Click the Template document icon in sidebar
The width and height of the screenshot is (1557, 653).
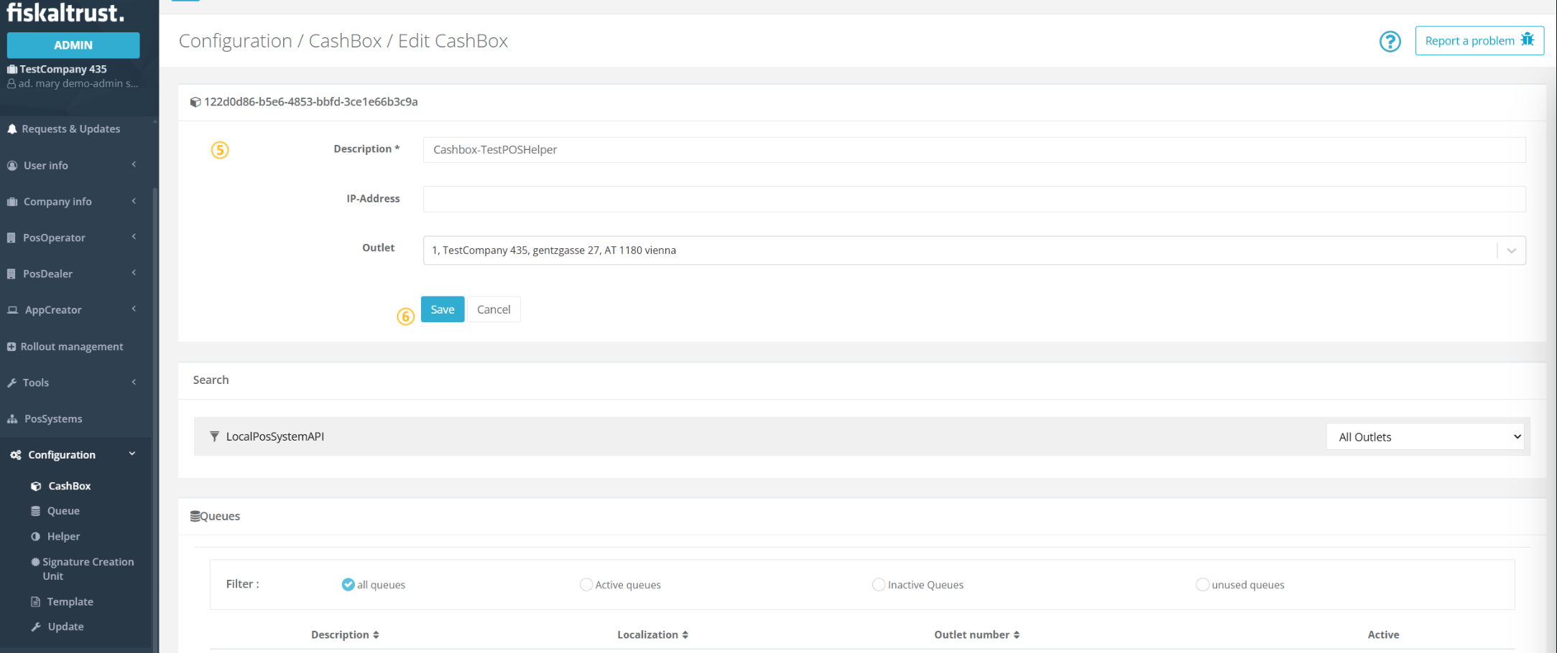point(35,602)
